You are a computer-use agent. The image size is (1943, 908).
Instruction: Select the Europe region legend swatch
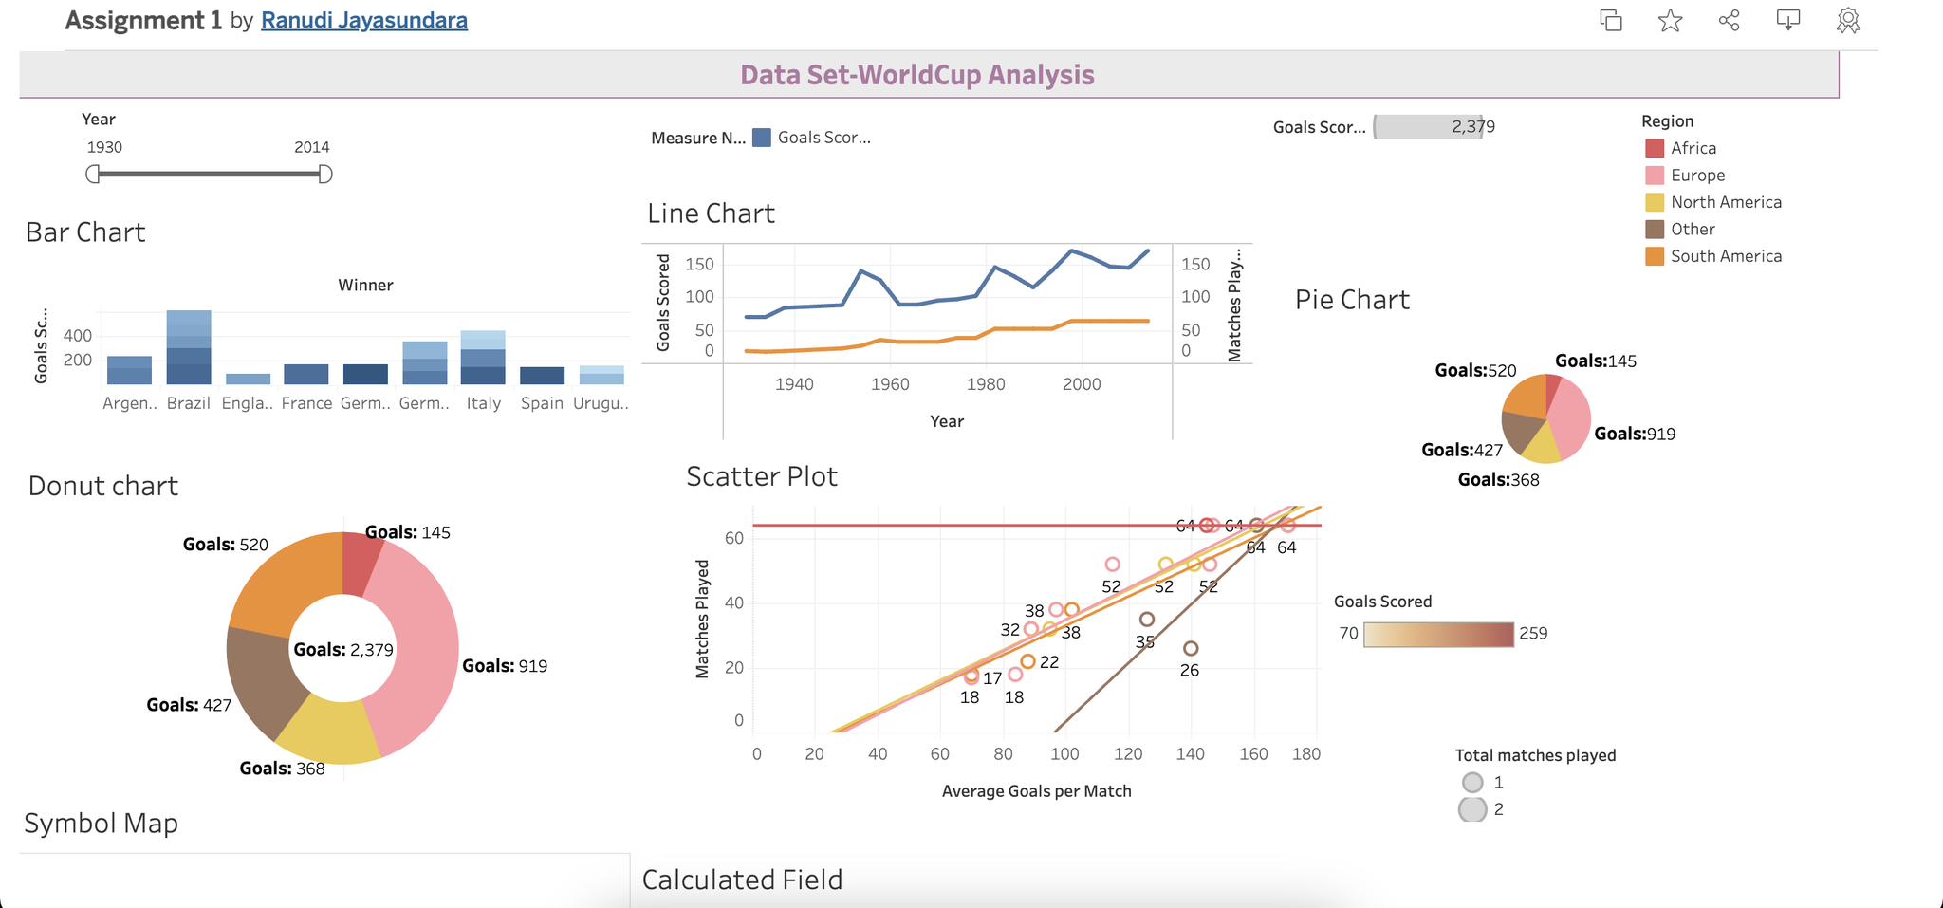click(x=1655, y=176)
